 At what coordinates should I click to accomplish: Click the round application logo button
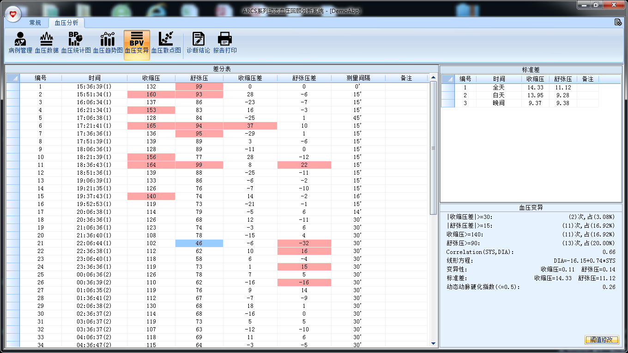(x=13, y=14)
